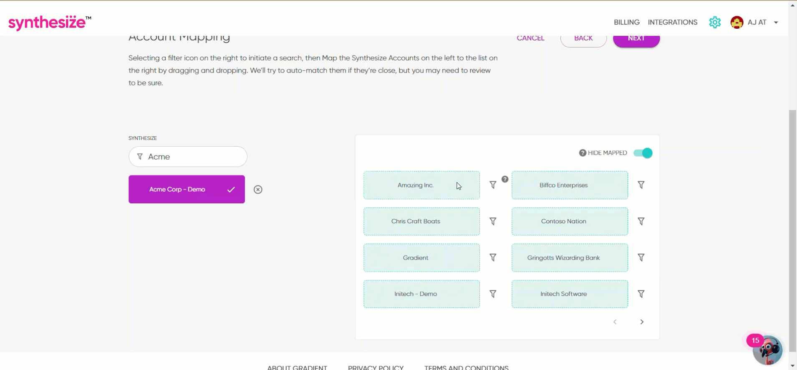Select the Gradient account card

click(421, 257)
